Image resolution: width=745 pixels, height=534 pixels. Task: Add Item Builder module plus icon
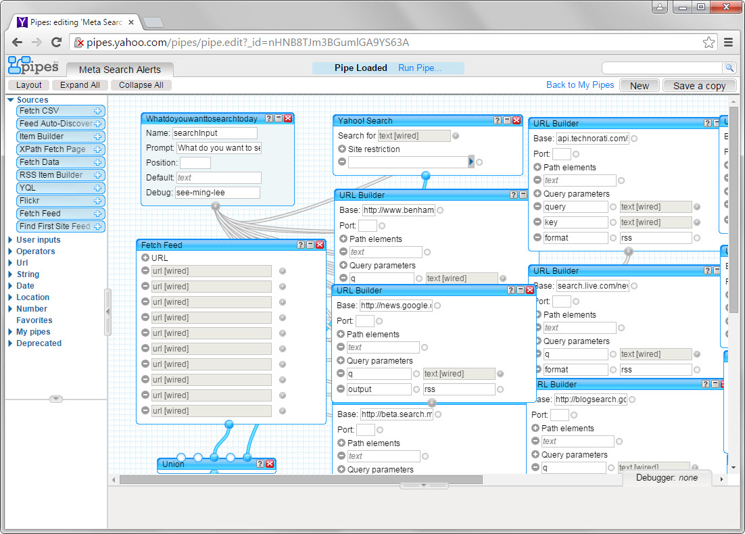[x=98, y=137]
